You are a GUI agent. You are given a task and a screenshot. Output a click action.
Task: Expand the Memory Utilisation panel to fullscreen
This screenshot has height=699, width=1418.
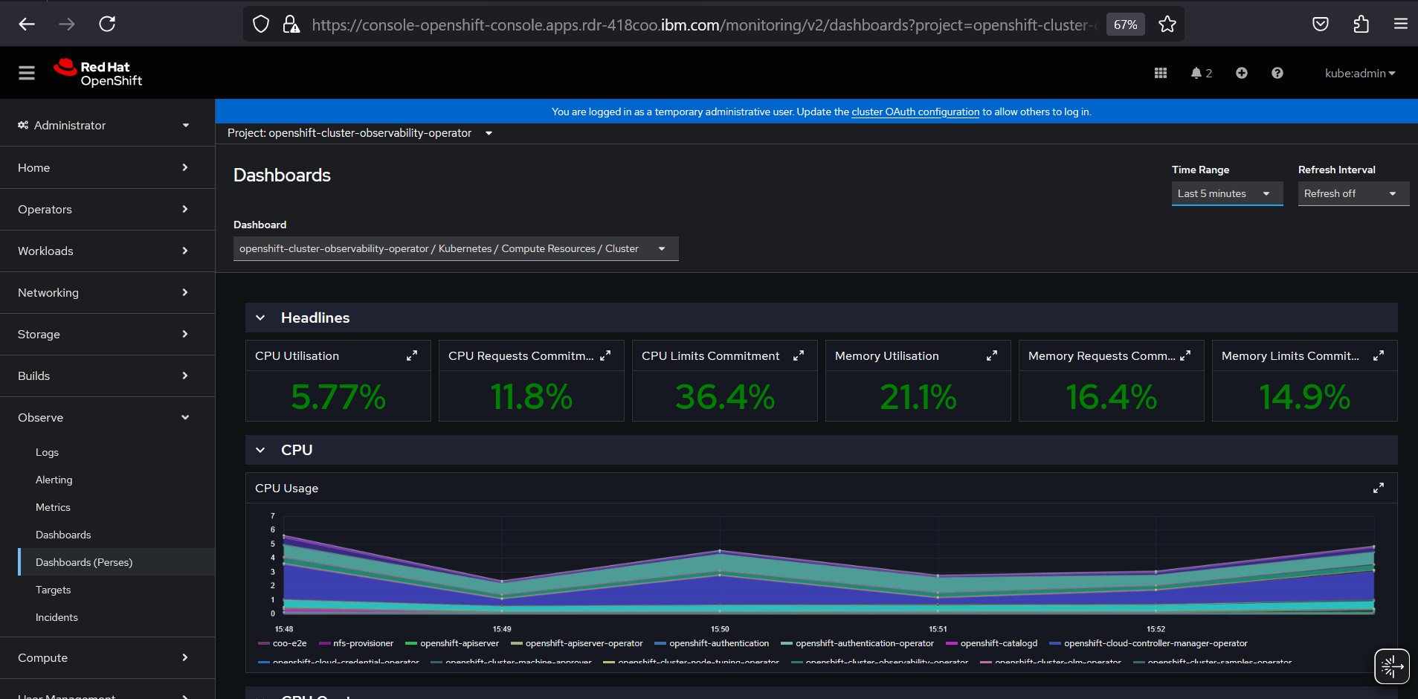click(992, 356)
